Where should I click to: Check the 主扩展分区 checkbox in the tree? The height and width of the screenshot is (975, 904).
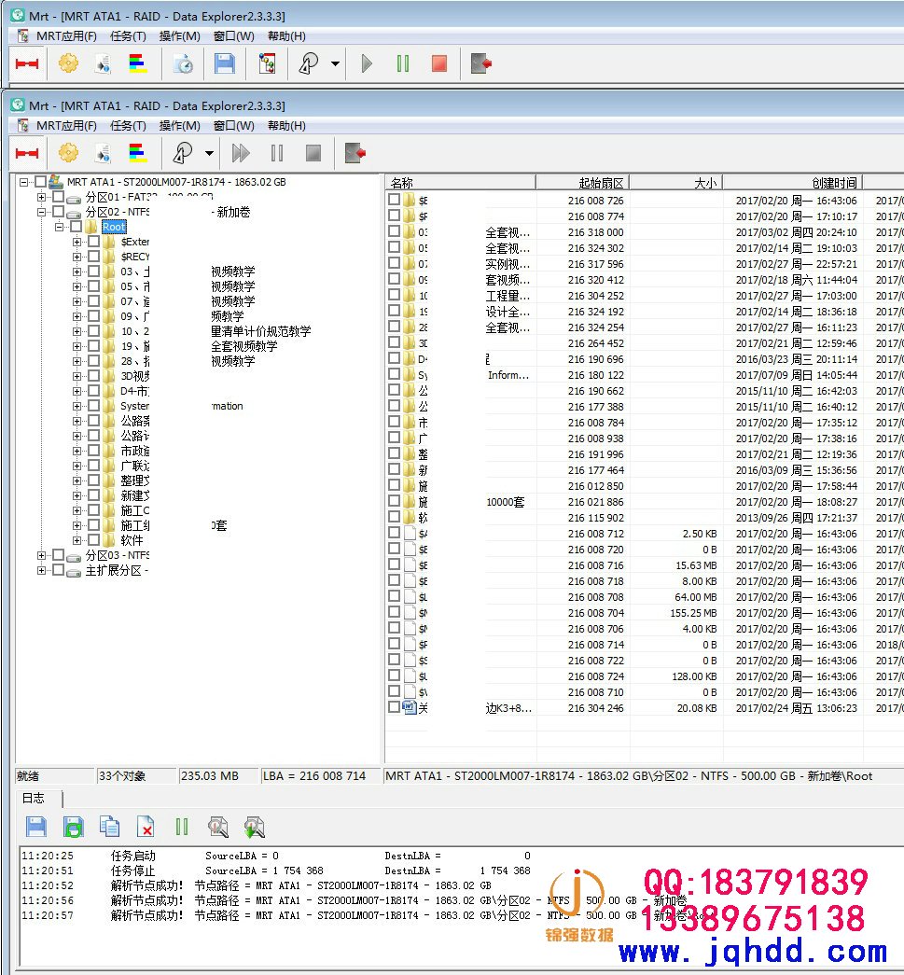tap(58, 569)
